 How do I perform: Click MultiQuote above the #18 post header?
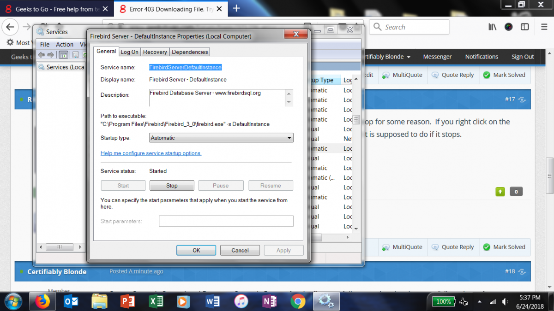click(x=402, y=247)
